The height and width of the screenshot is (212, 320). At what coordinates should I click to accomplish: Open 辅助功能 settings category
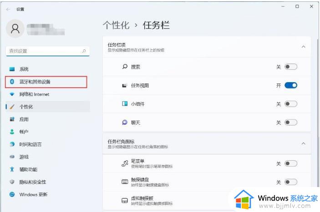pyautogui.click(x=48, y=169)
